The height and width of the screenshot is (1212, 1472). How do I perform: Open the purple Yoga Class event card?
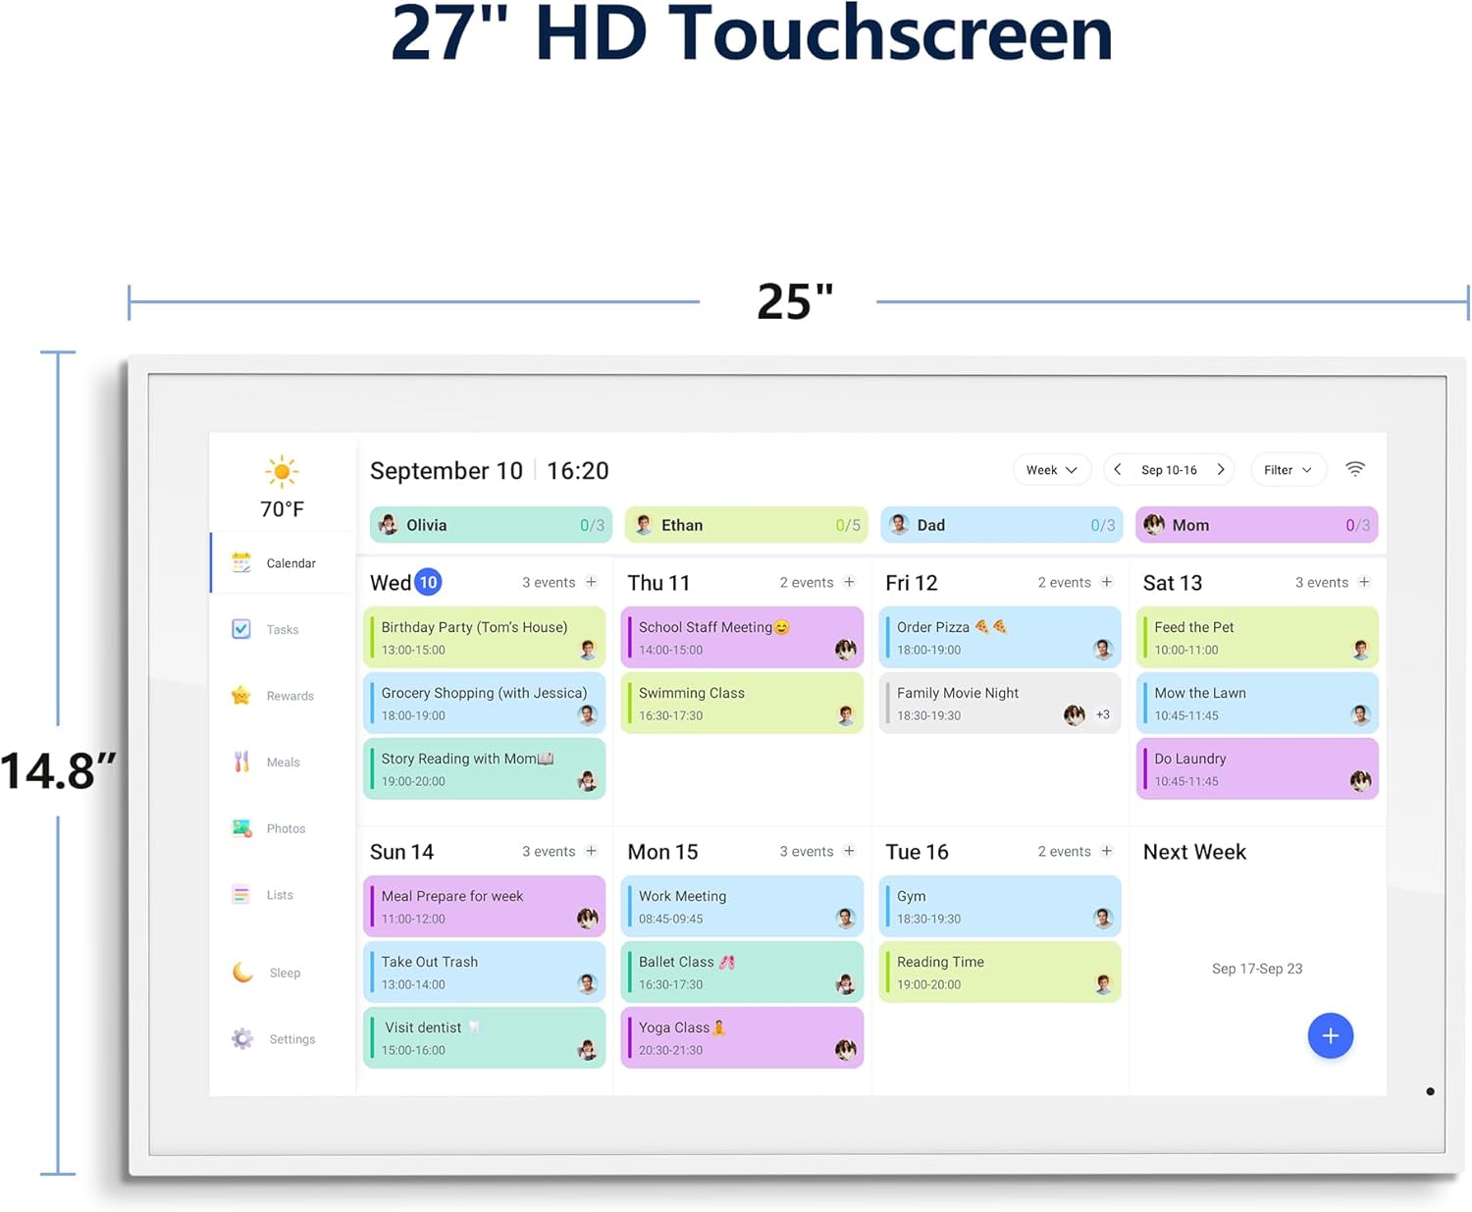coord(742,1038)
